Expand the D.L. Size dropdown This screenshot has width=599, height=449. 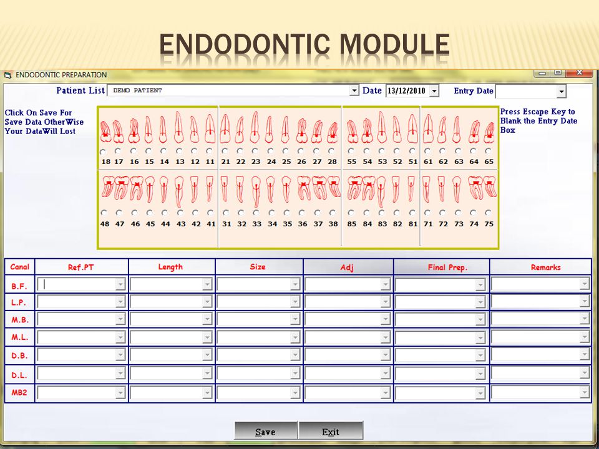(x=295, y=374)
